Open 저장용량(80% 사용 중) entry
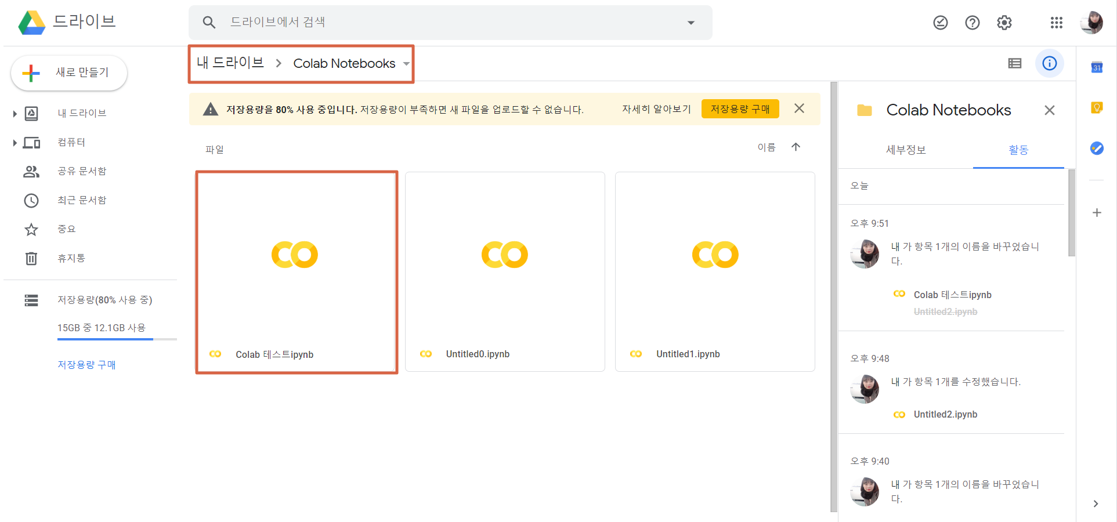 [104, 300]
